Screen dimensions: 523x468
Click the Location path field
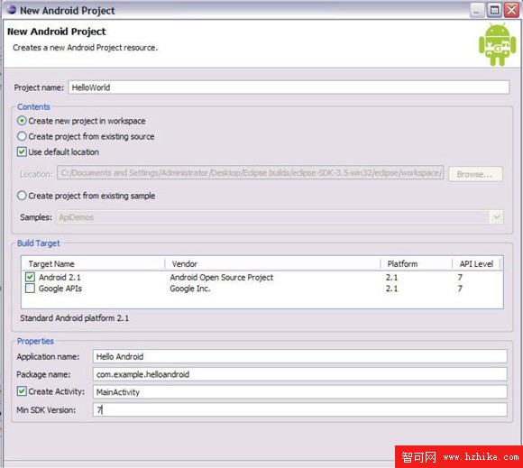[x=250, y=173]
